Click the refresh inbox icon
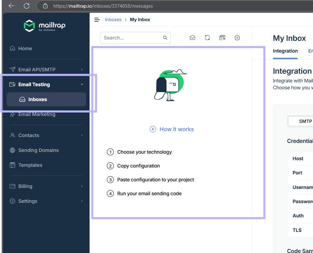This screenshot has height=253, width=313. (207, 38)
